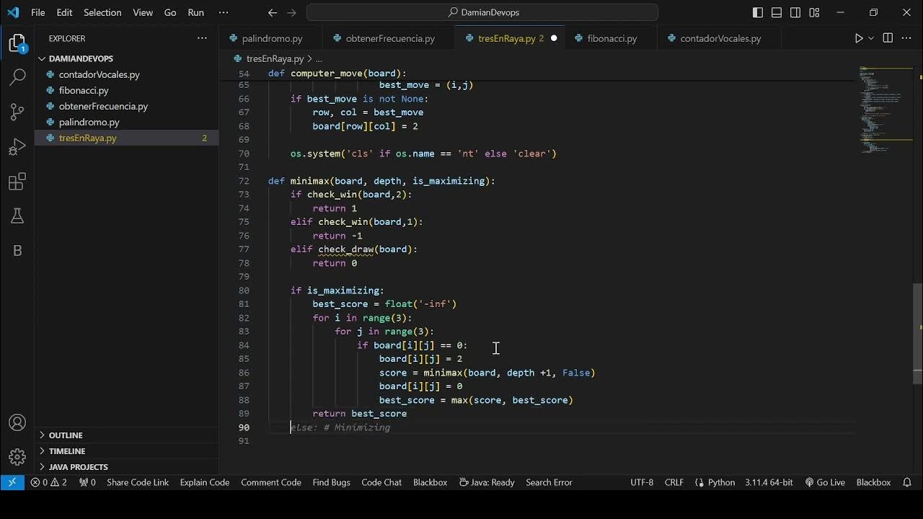Switch to the contadorVocales.py tab
Viewport: 923px width, 519px height.
click(x=720, y=38)
